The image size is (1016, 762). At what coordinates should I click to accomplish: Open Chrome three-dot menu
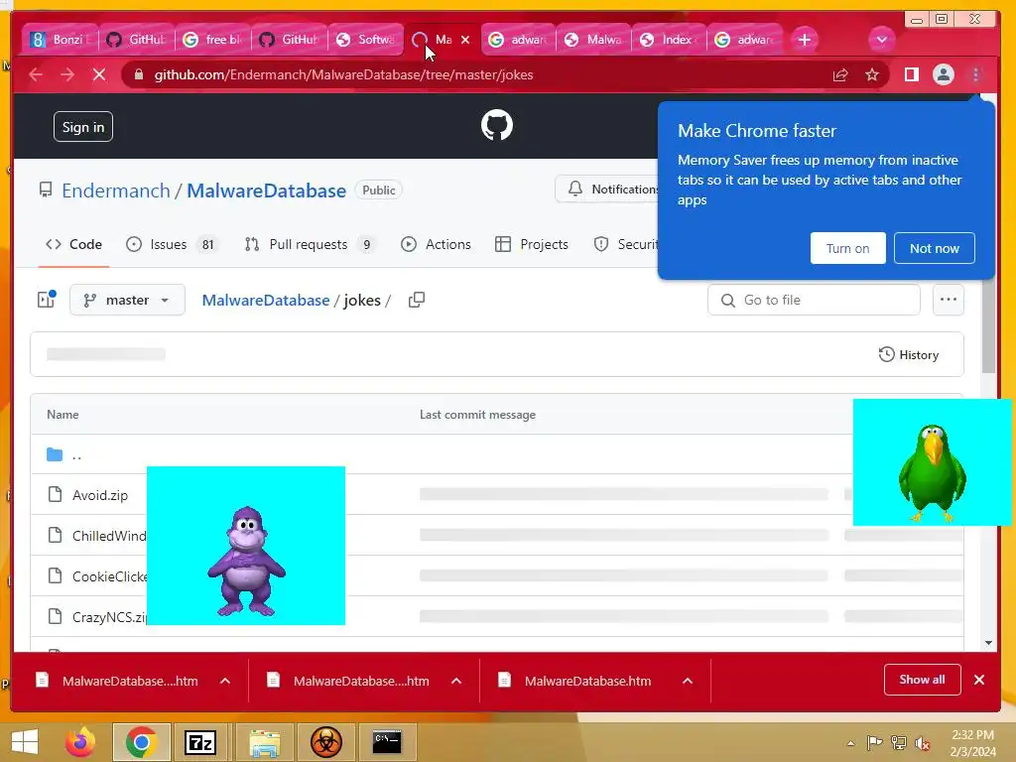[976, 74]
